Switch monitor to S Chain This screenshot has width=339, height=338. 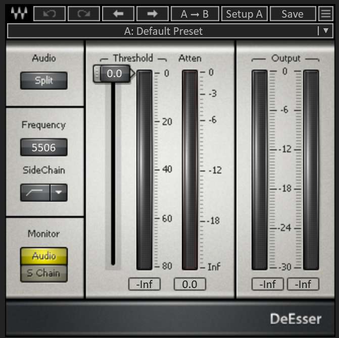pyautogui.click(x=43, y=273)
